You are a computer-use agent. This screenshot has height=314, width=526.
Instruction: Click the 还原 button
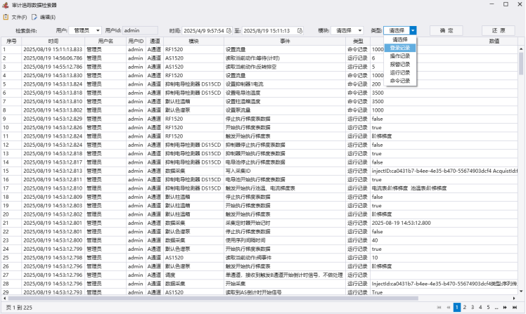(498, 31)
